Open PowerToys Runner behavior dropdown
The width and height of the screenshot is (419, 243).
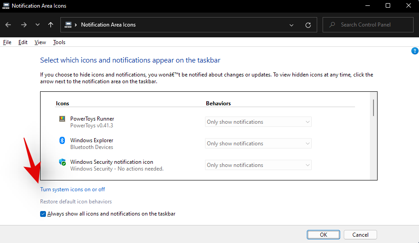click(x=258, y=122)
